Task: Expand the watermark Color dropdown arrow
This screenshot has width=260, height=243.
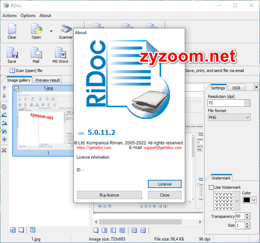Action: (254, 200)
